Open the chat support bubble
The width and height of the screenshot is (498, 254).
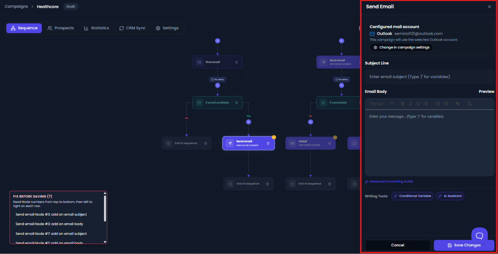click(479, 236)
